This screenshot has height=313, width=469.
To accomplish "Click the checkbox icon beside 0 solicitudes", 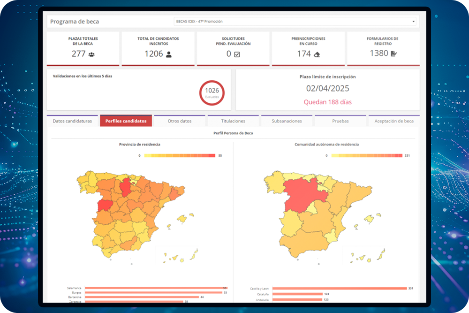I will (x=237, y=54).
